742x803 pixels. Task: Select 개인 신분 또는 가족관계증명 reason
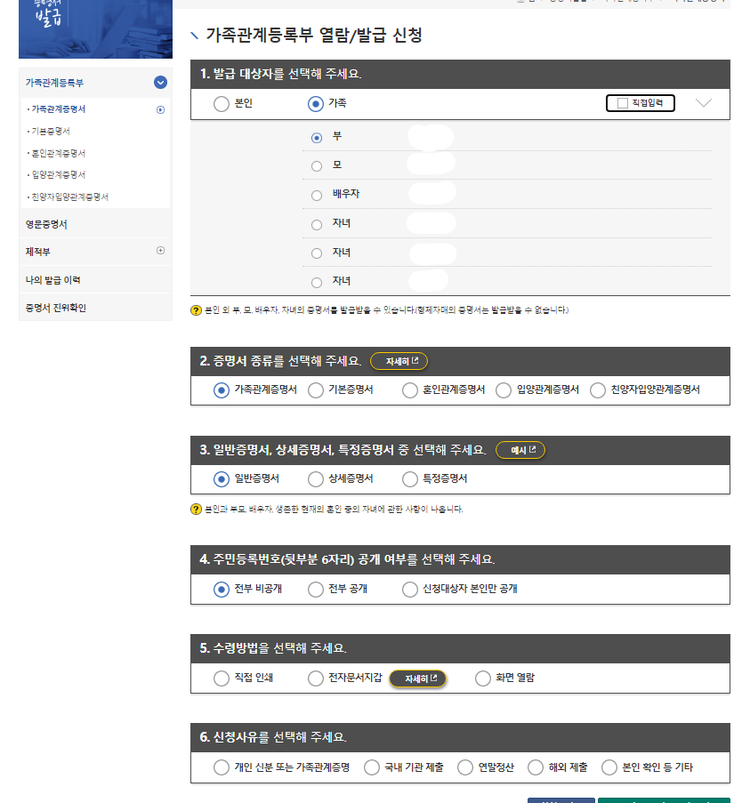tap(222, 767)
